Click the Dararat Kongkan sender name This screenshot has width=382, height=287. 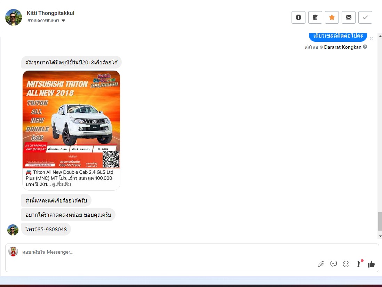pyautogui.click(x=343, y=47)
